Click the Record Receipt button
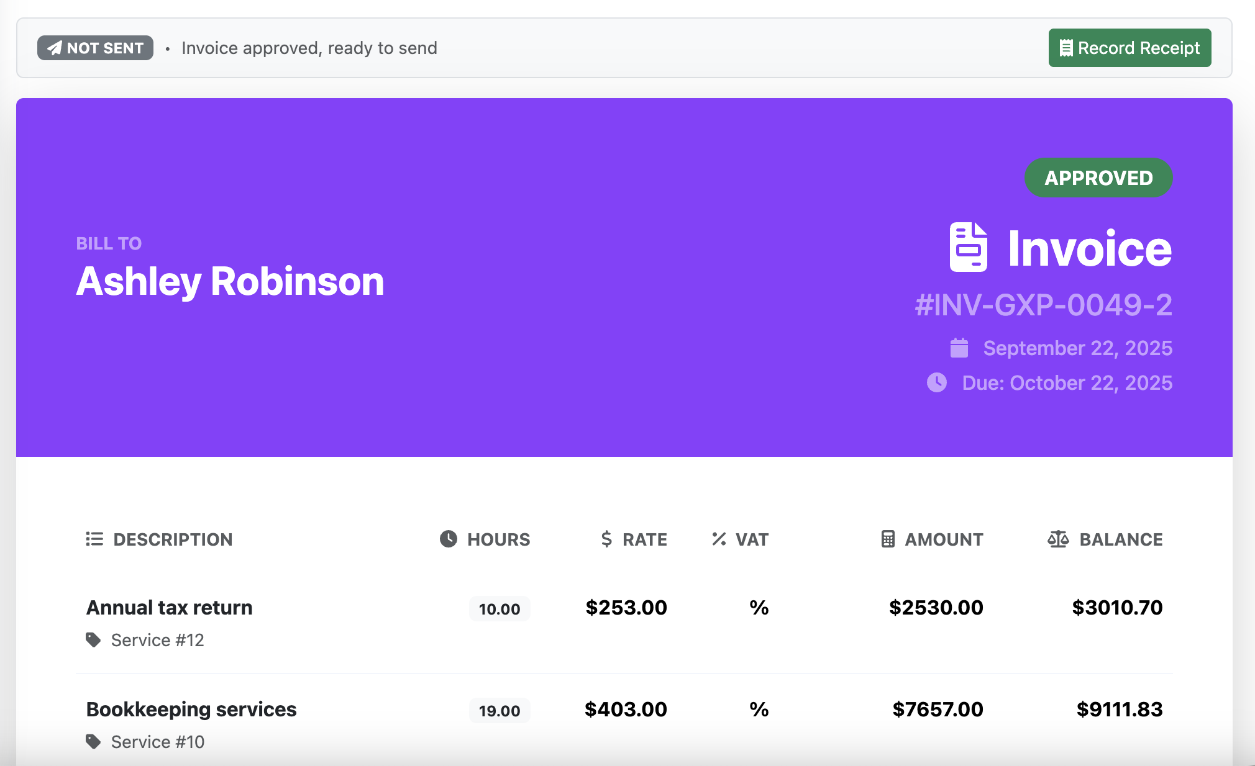Viewport: 1255px width, 766px height. pyautogui.click(x=1129, y=48)
